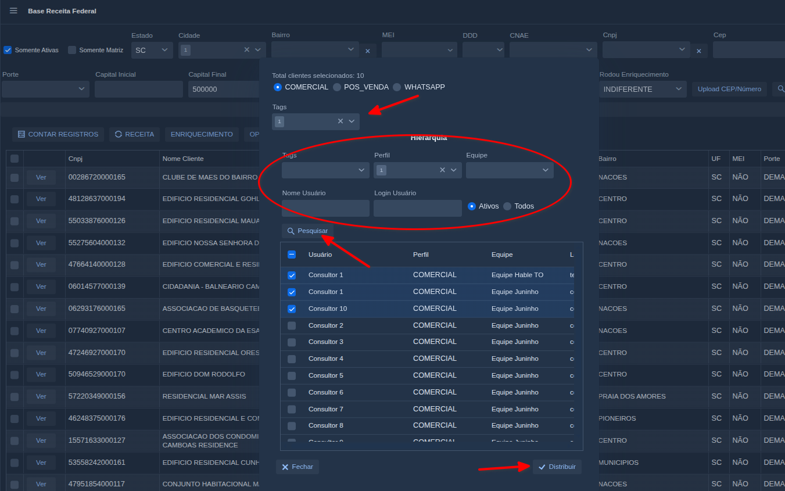Click the Pesquisar search button

tap(307, 231)
